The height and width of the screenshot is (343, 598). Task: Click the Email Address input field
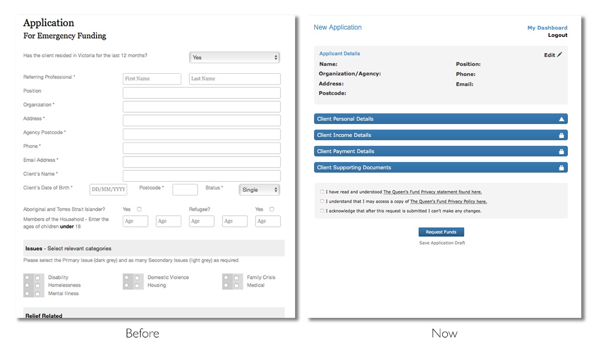[201, 162]
